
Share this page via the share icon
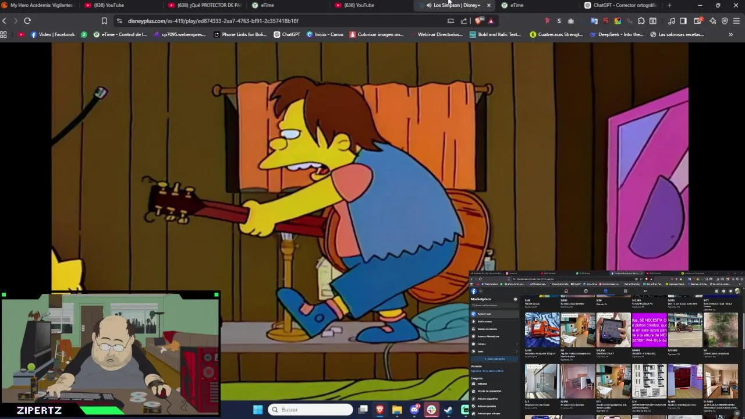(x=464, y=21)
